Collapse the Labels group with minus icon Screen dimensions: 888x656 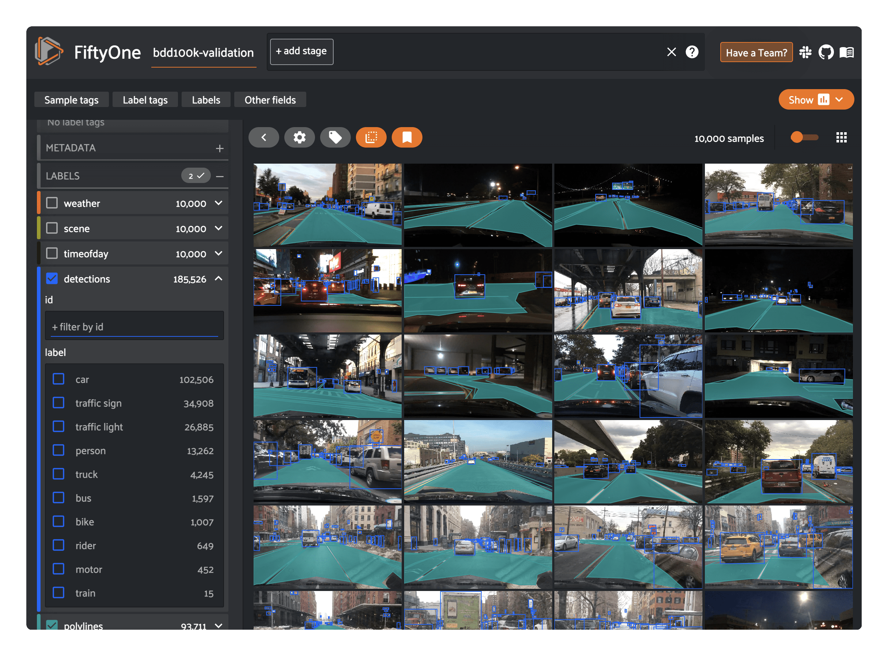[x=220, y=176]
